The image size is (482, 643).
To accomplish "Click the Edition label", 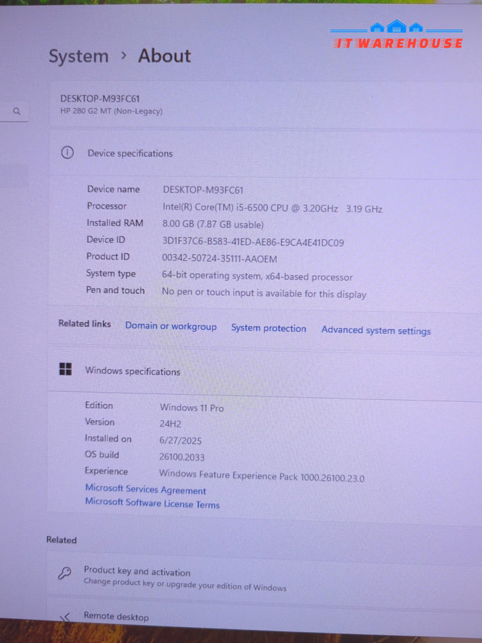I will (x=99, y=405).
